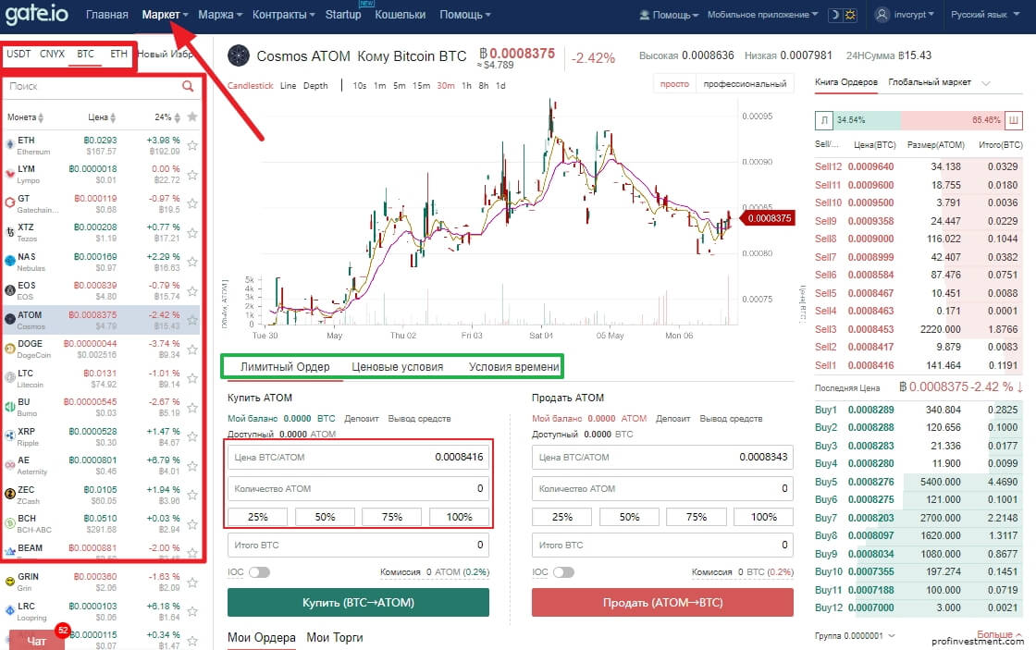The image size is (1036, 650).
Task: Open the Контракты dropdown menu
Action: click(x=283, y=15)
